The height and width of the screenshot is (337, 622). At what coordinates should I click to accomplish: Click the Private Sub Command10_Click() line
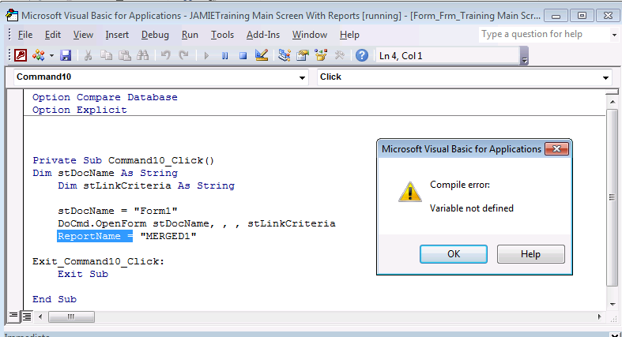click(123, 160)
